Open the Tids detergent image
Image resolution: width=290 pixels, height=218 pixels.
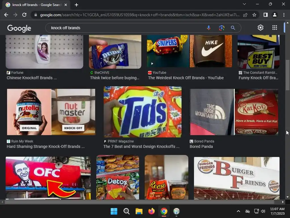[x=143, y=112]
